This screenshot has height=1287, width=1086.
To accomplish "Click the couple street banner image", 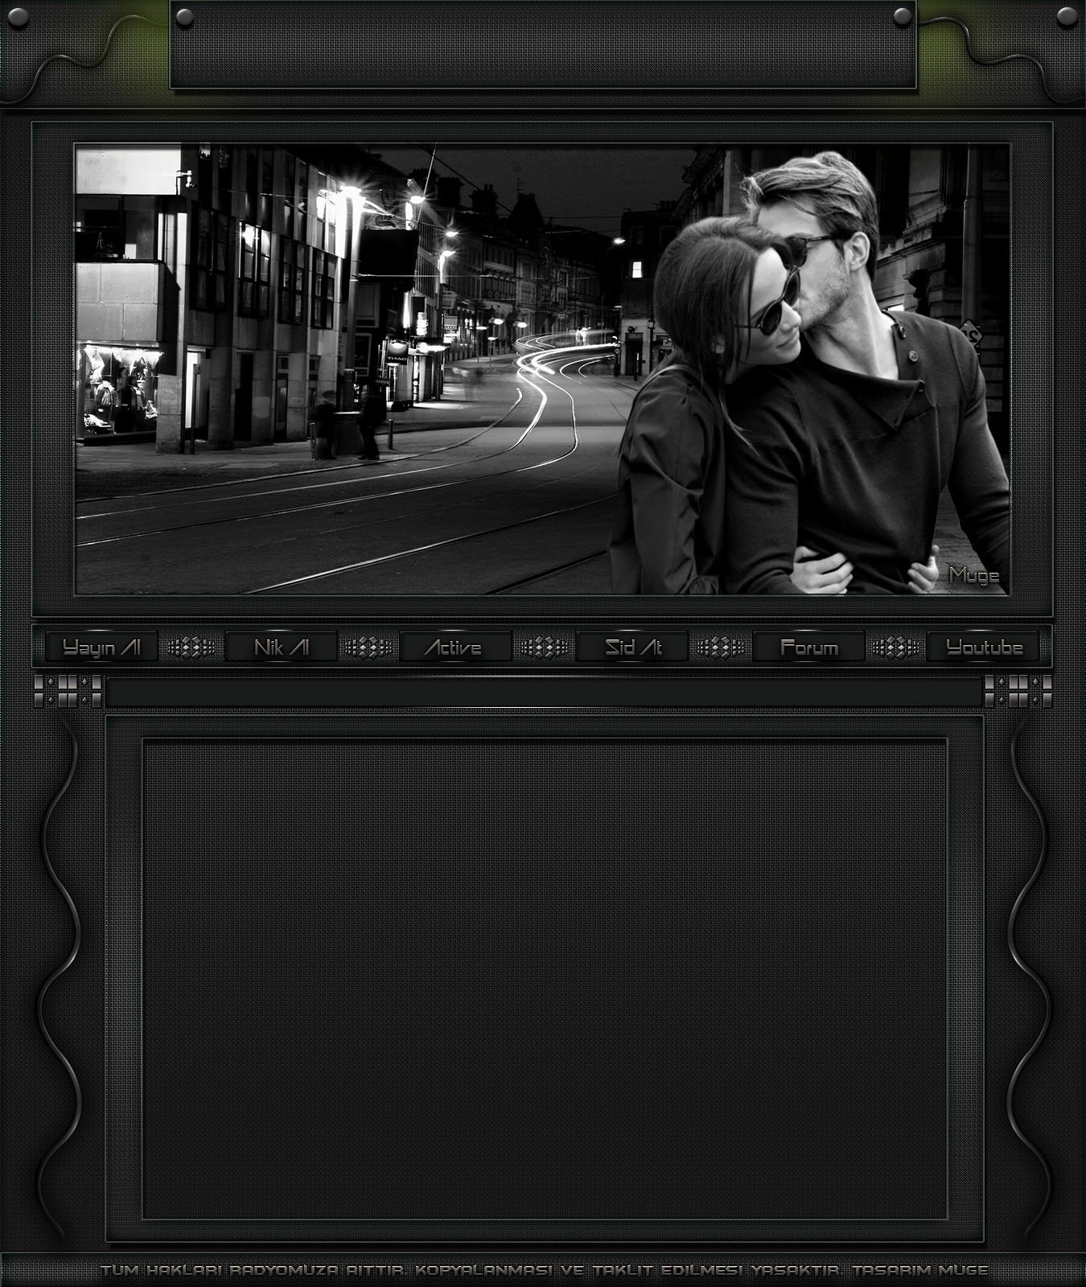I will 541,369.
